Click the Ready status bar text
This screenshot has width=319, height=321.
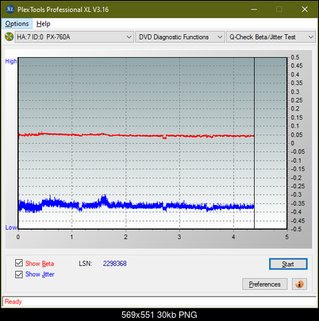13,301
